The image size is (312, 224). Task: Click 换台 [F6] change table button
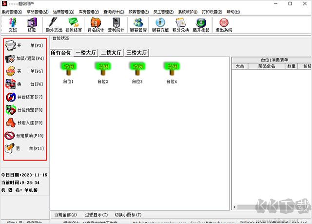24,84
